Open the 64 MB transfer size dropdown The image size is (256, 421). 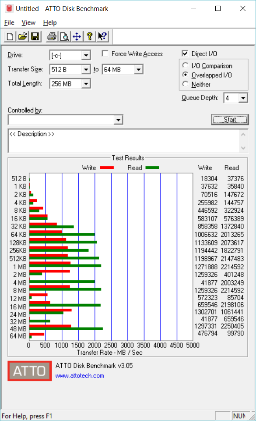click(138, 70)
